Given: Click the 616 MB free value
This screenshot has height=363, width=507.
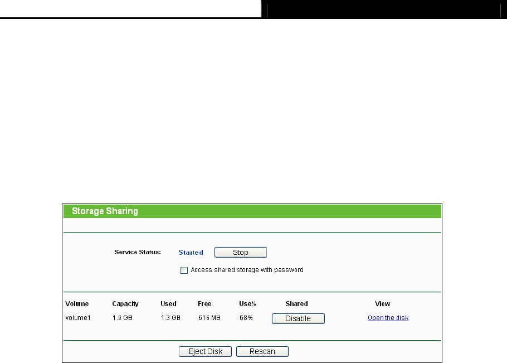Looking at the screenshot, I should point(209,318).
